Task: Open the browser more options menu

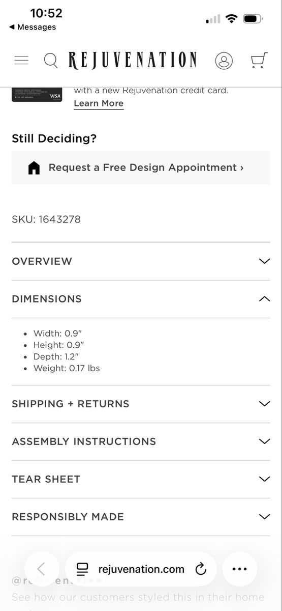Action: click(x=239, y=569)
